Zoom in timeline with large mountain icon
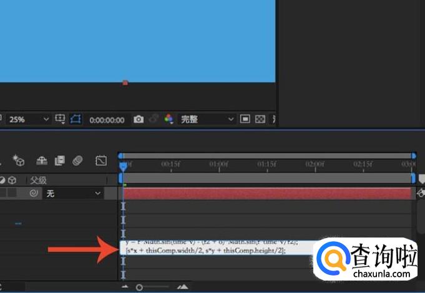This screenshot has height=293, width=425. click(183, 287)
